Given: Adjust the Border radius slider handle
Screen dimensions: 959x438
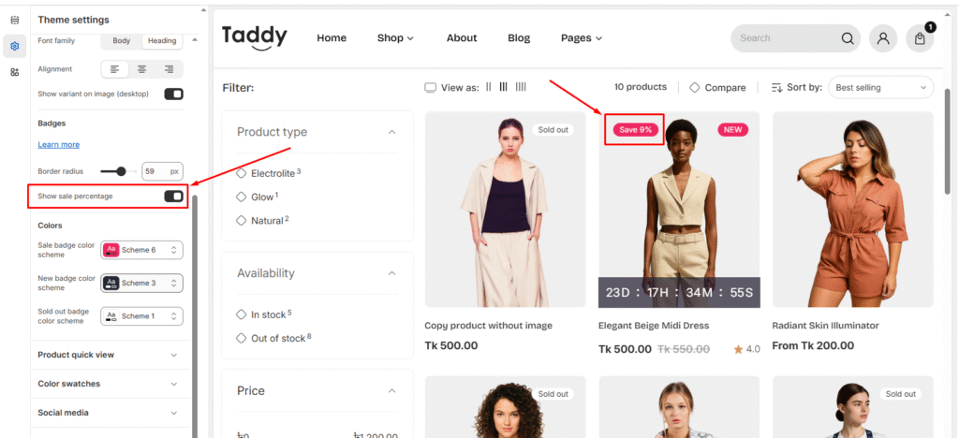Looking at the screenshot, I should point(121,171).
